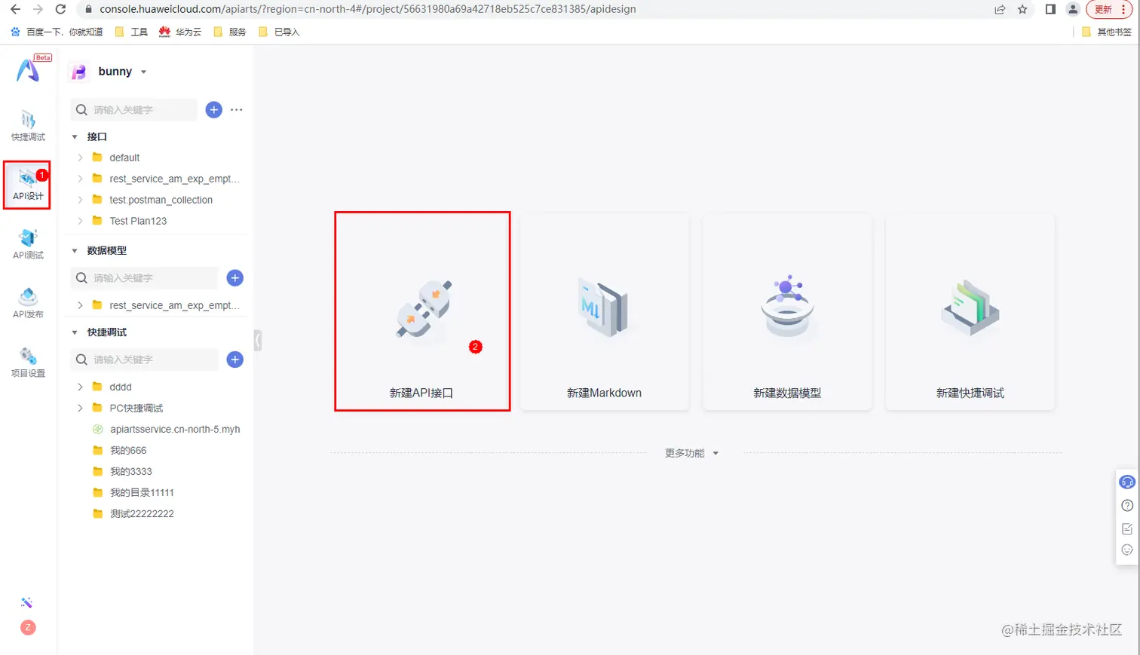Toggle browser side panel icon
The image size is (1140, 655).
pos(1050,9)
